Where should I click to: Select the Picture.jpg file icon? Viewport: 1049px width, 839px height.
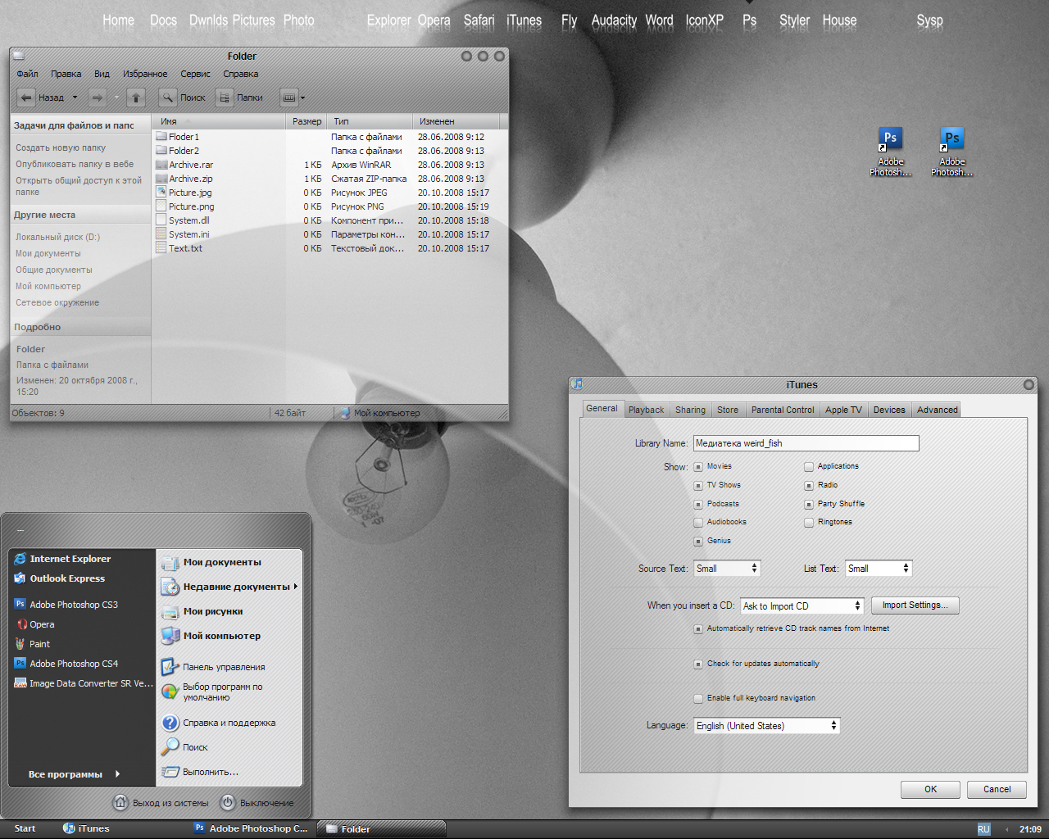(161, 193)
